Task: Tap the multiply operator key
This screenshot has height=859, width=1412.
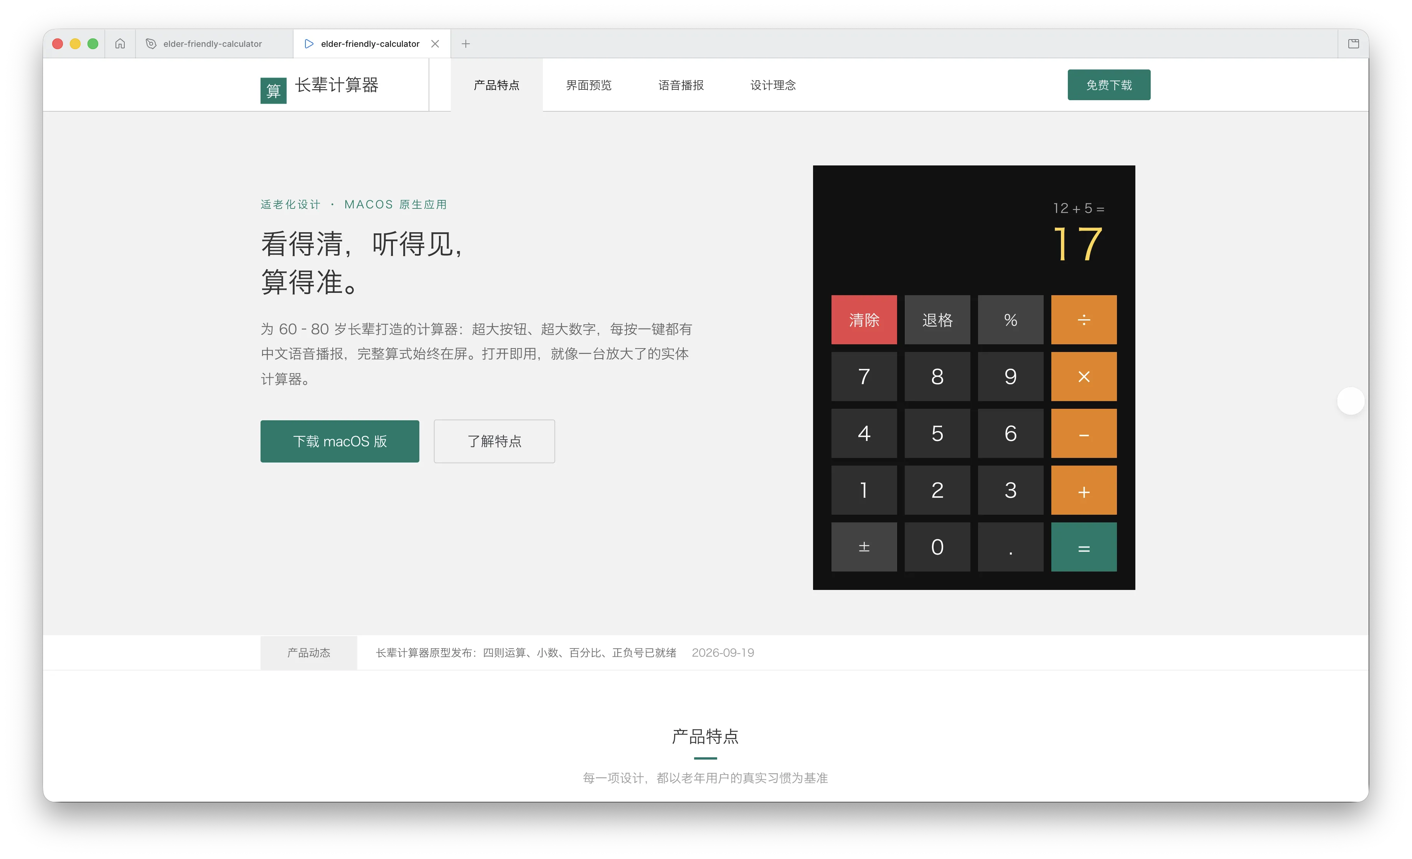Action: (1084, 376)
